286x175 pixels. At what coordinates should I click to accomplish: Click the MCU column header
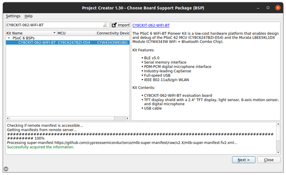tap(77, 33)
